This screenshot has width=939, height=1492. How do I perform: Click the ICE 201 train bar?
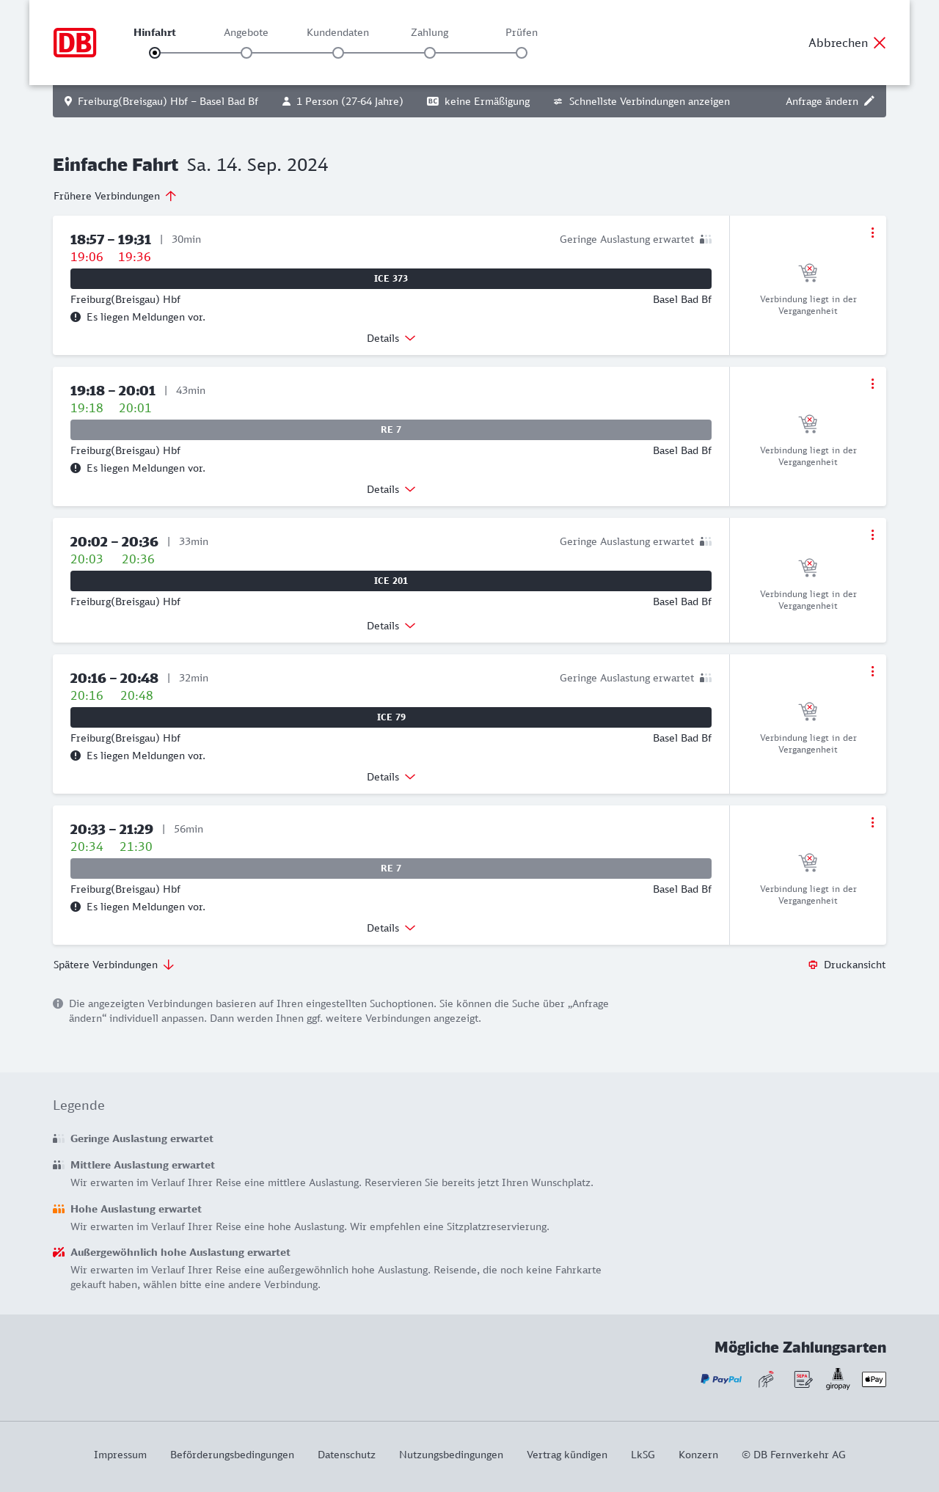coord(391,581)
